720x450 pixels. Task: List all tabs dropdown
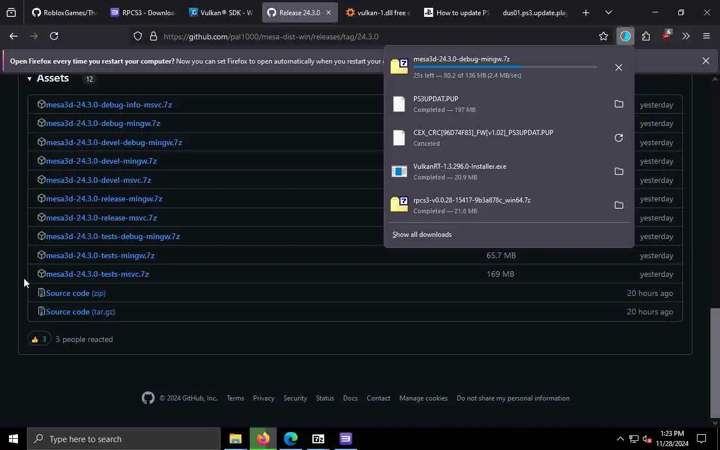pyautogui.click(x=608, y=12)
